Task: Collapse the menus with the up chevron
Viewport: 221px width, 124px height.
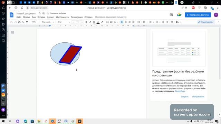Action: pyautogui.click(x=219, y=22)
